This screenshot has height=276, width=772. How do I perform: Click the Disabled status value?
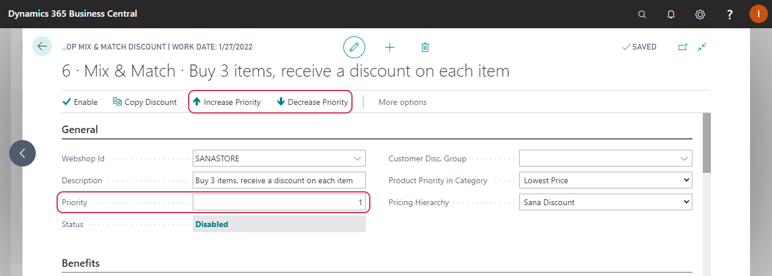point(212,224)
